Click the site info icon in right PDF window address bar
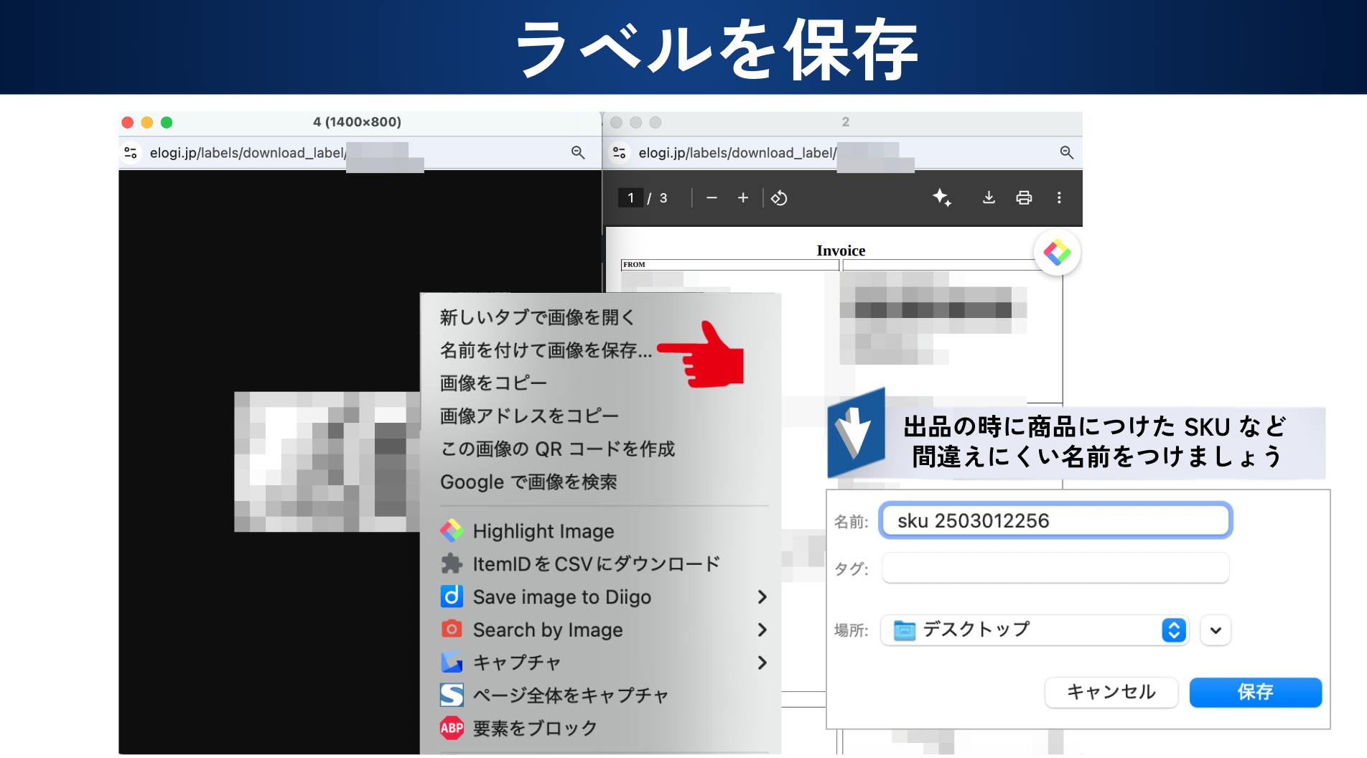The height and width of the screenshot is (758, 1367). click(x=620, y=153)
